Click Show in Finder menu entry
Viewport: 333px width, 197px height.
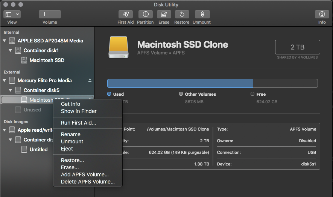click(79, 111)
